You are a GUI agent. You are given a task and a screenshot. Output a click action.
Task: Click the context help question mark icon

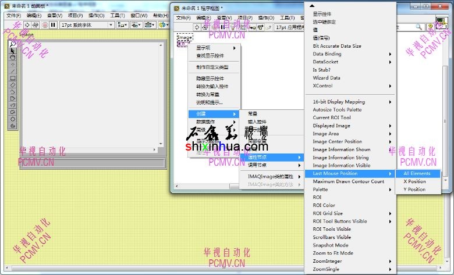coord(431,26)
